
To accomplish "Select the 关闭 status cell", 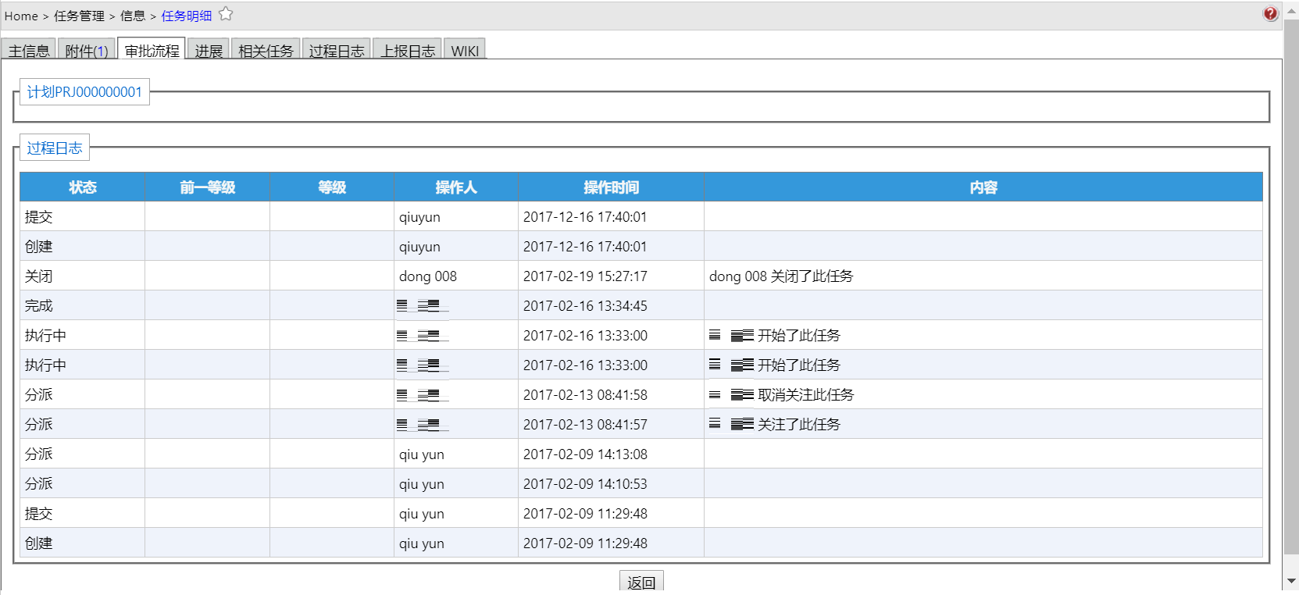I will [x=83, y=276].
